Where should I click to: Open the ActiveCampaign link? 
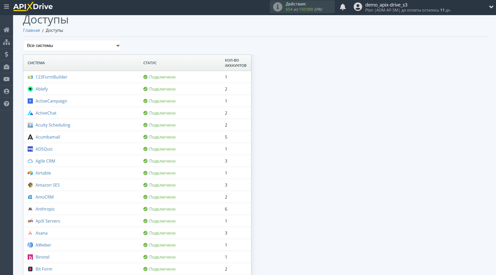(x=51, y=101)
